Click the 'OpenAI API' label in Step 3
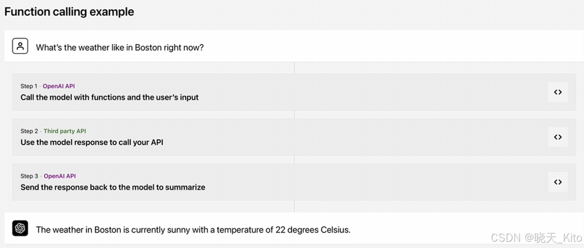This screenshot has height=248, width=584. [59, 176]
